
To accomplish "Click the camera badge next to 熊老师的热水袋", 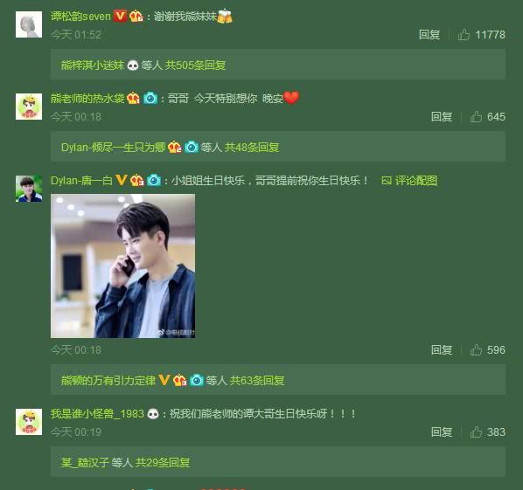I will [x=150, y=99].
